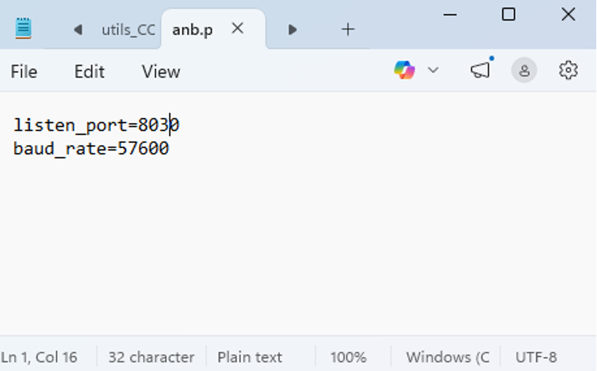597x371 pixels.
Task: Open the Edit menu
Action: click(89, 71)
